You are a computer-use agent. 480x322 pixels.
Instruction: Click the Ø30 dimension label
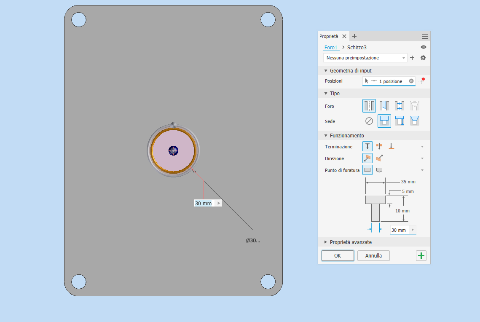click(253, 241)
